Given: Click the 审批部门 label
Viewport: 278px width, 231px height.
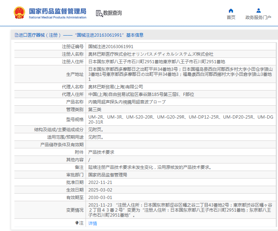Looking at the screenshot, I should click(75, 175).
